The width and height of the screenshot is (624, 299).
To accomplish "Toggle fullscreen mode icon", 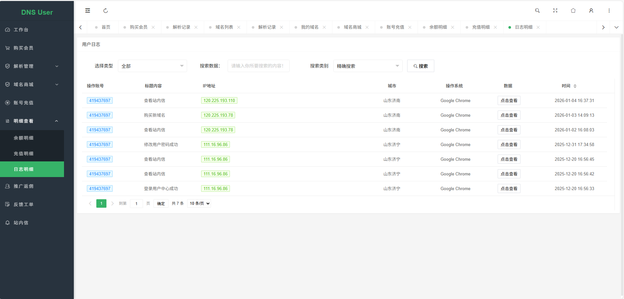I will [x=555, y=11].
